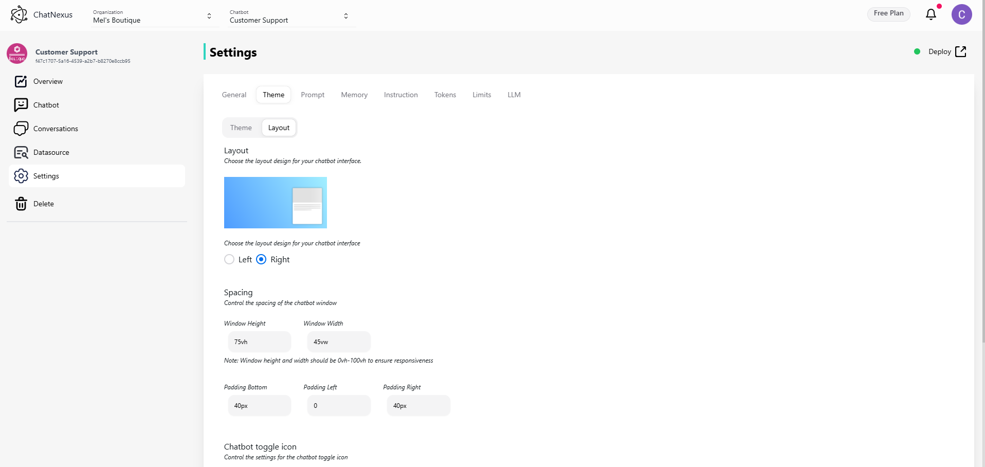Viewport: 985px width, 467px height.
Task: Open the Theme settings tab
Action: [273, 95]
